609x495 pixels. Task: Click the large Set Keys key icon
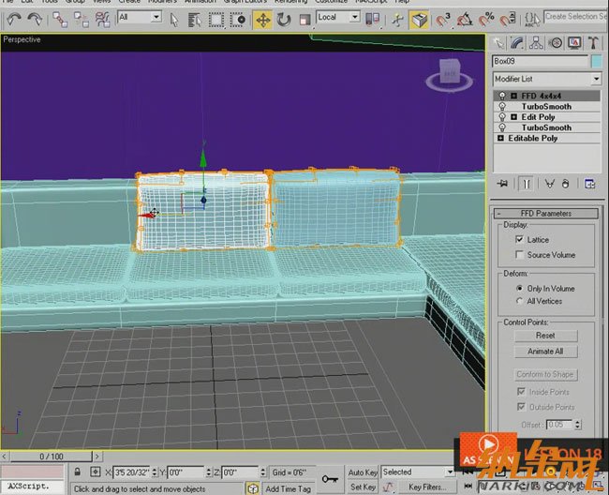[x=330, y=479]
